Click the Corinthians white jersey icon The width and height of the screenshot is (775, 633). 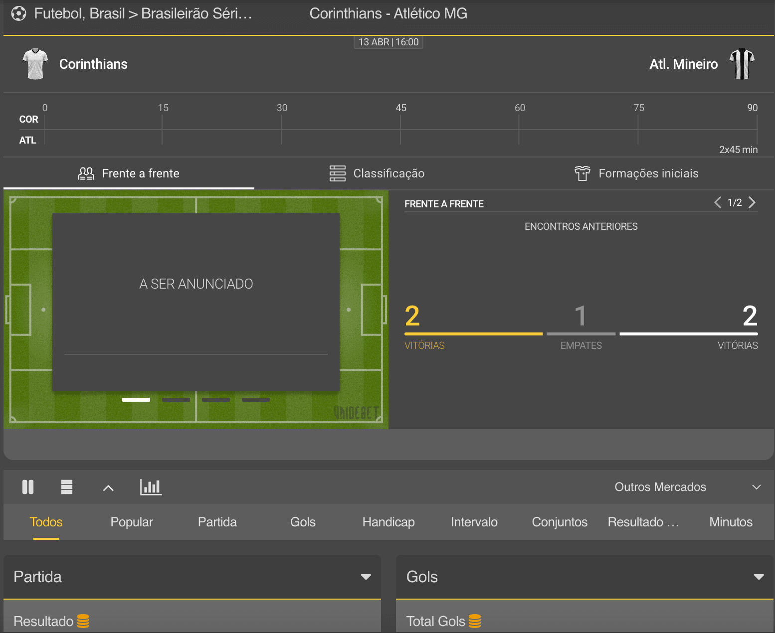coord(35,64)
